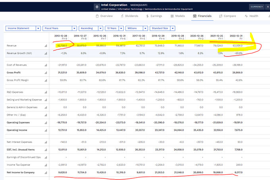Go to the Compare tab

(x=227, y=16)
